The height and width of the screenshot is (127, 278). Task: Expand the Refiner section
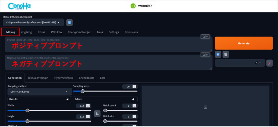point(105,99)
